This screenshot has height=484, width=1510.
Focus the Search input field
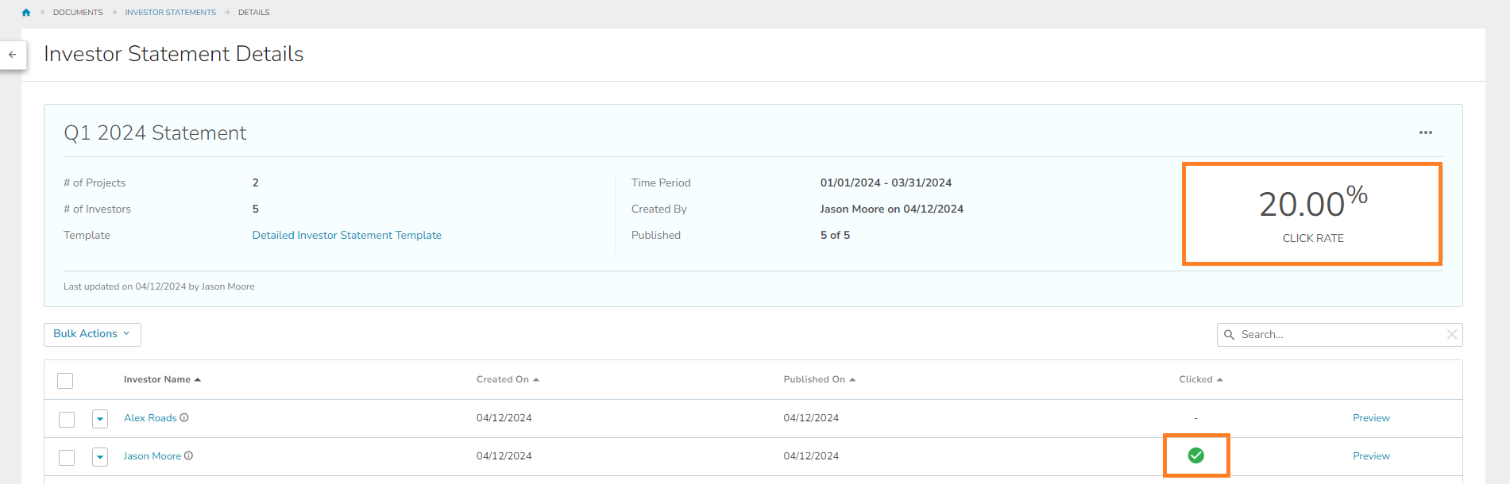[x=1340, y=335]
